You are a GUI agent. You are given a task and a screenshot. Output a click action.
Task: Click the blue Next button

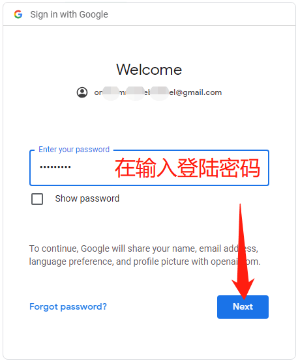(243, 307)
